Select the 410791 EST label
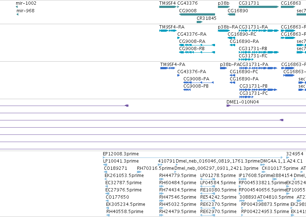 pyautogui.click(x=166, y=161)
